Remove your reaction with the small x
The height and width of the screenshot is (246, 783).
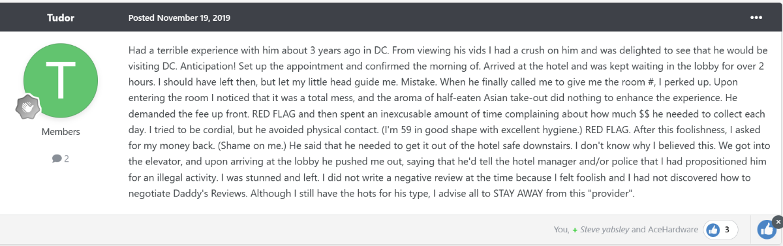777,222
